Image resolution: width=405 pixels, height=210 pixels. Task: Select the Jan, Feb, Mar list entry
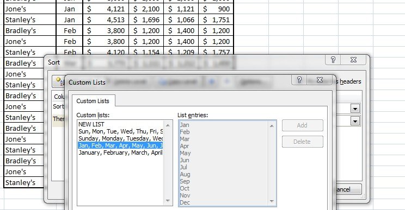click(x=120, y=145)
